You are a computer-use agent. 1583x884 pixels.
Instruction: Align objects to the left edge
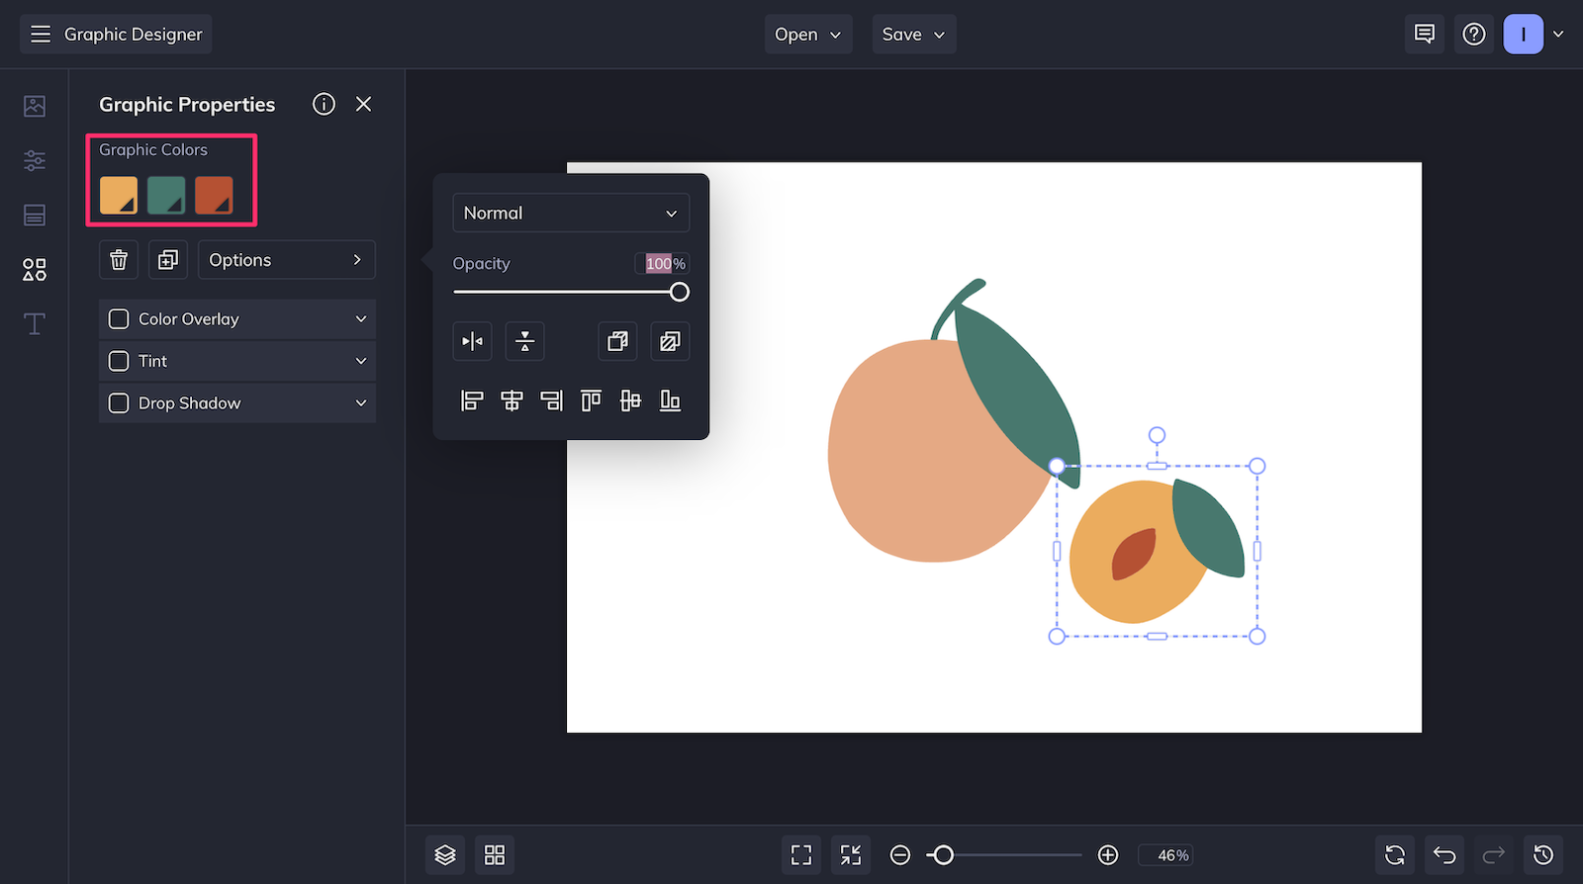tap(472, 400)
